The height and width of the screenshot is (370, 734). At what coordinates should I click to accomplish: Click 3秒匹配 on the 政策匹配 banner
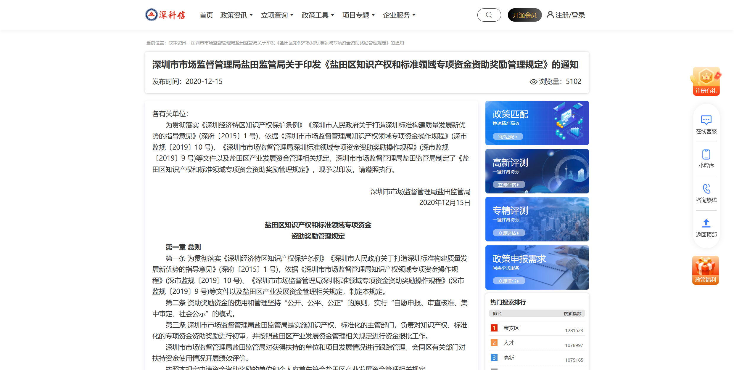click(507, 136)
